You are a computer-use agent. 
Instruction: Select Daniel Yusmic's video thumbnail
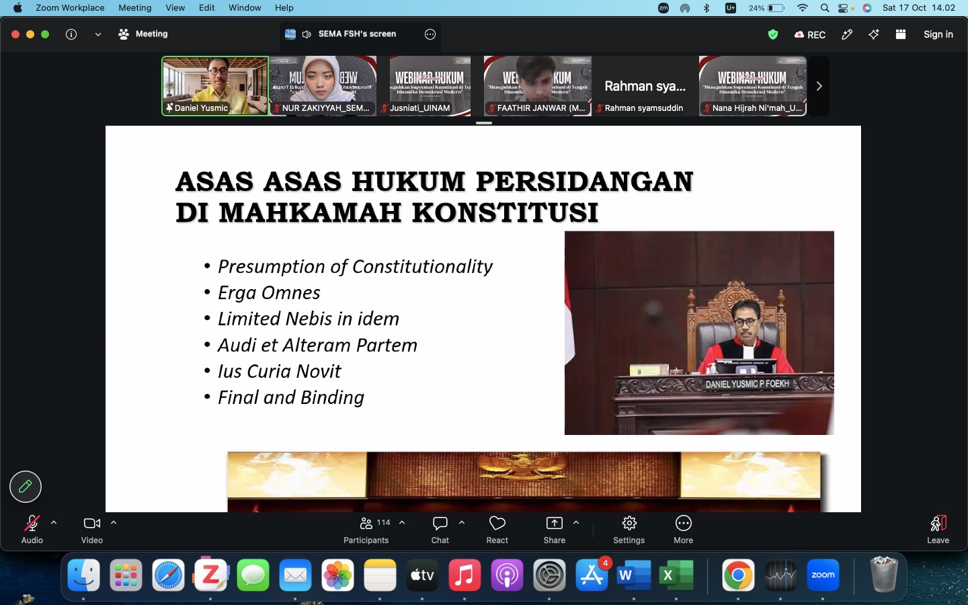pyautogui.click(x=215, y=86)
